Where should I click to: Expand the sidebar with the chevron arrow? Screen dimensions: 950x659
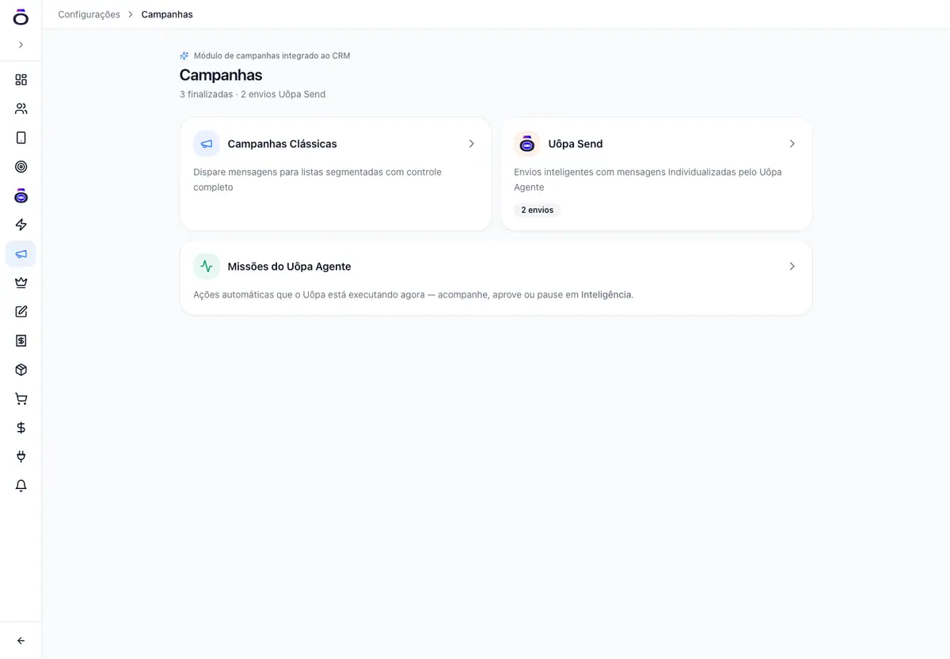pos(21,45)
